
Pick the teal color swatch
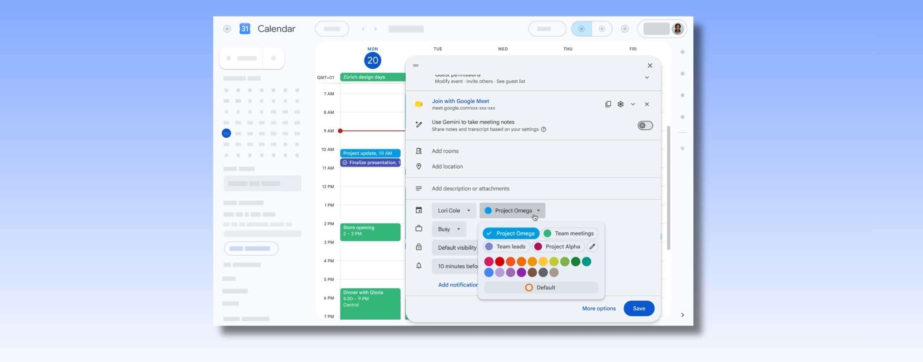587,261
